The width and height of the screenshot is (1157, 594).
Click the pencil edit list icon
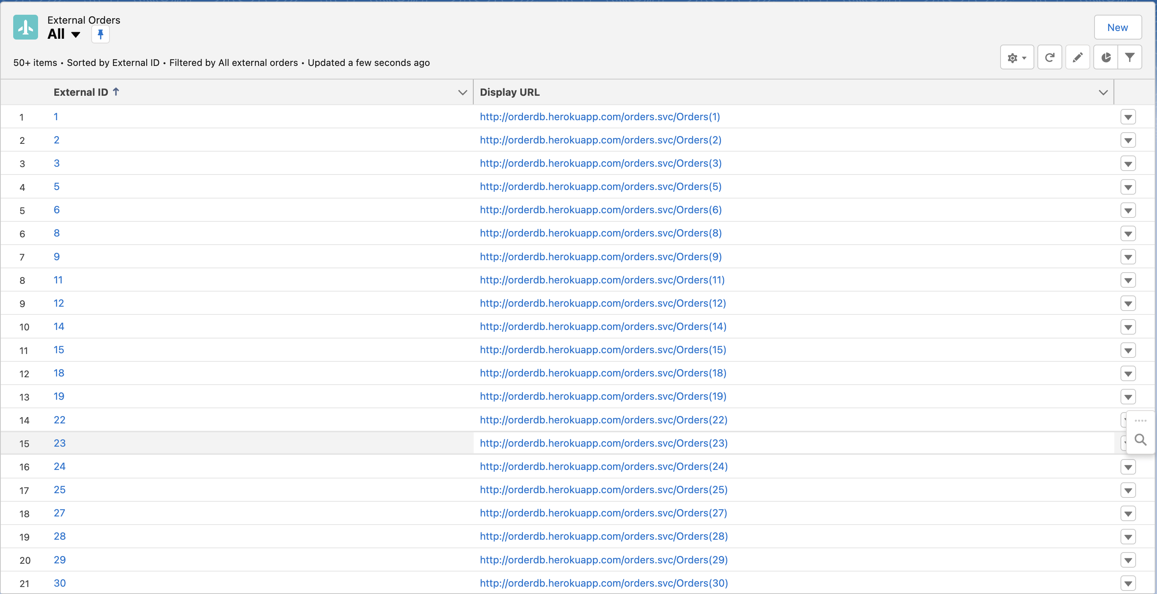point(1077,57)
